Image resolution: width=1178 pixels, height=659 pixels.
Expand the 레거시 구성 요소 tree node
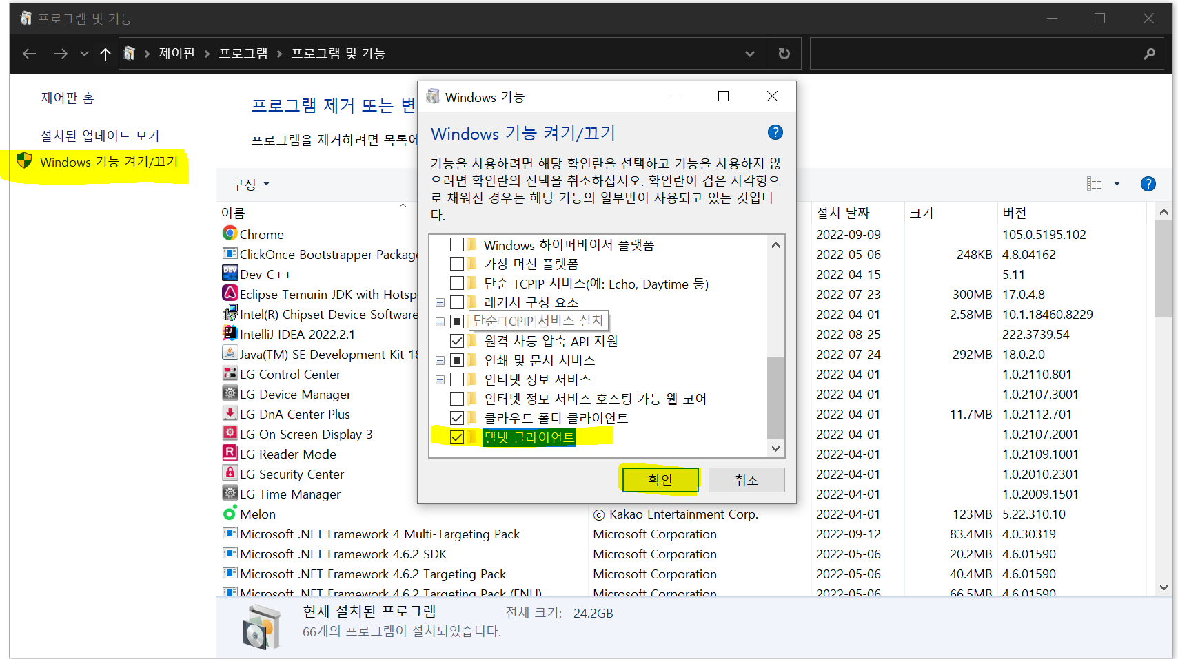tap(440, 302)
